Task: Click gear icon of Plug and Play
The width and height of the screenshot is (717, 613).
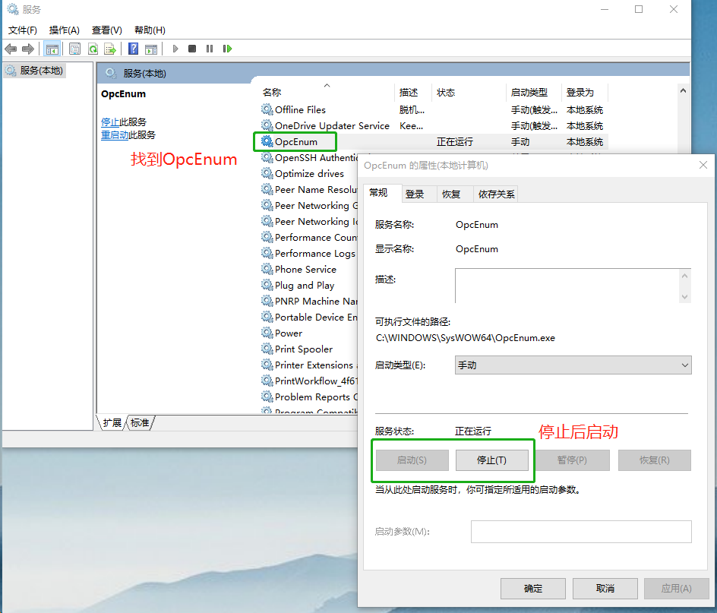Action: 267,285
